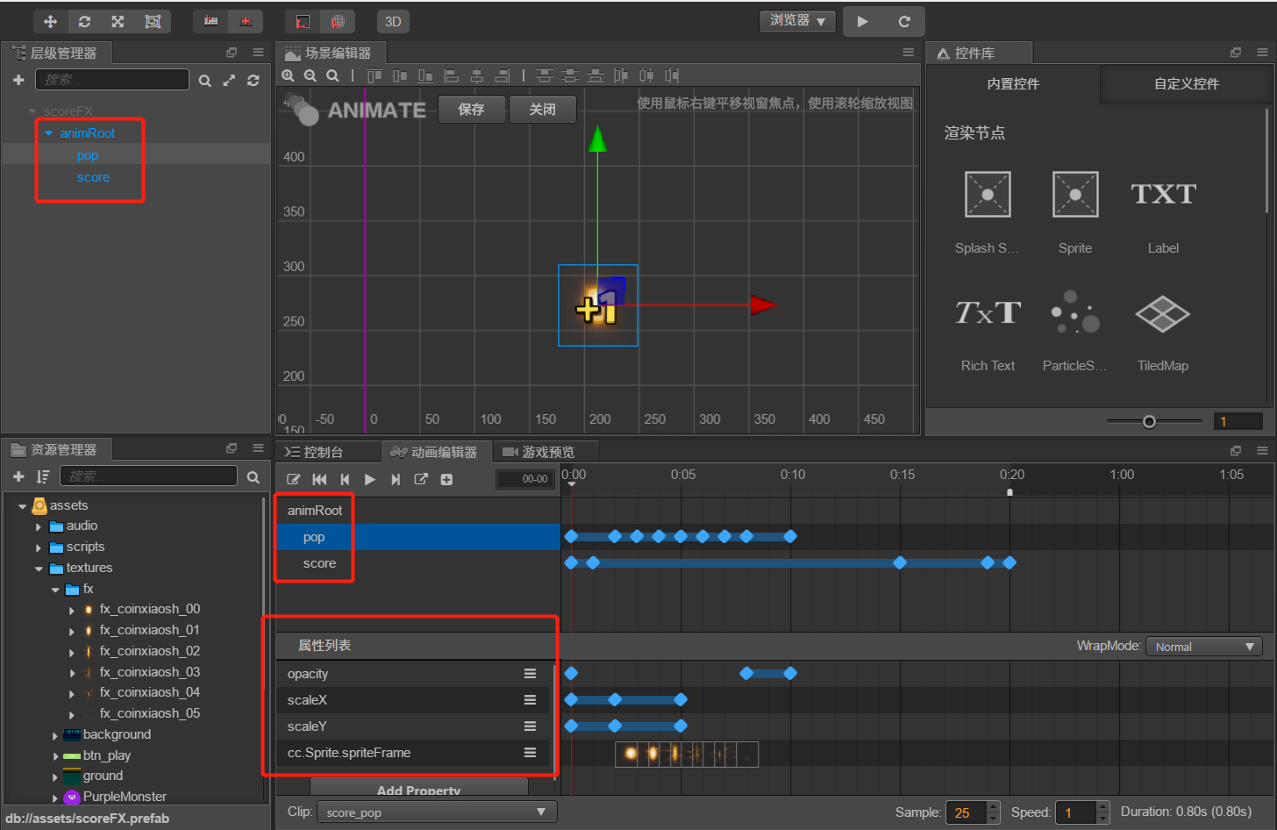This screenshot has width=1277, height=830.
Task: Toggle animation edit mode icon
Action: click(x=293, y=479)
